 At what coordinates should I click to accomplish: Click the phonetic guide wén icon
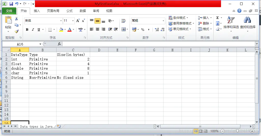80,30
